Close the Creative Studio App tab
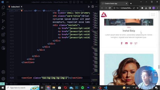Screen dimensions: 160x90 pyautogui.click(x=126, y=3)
